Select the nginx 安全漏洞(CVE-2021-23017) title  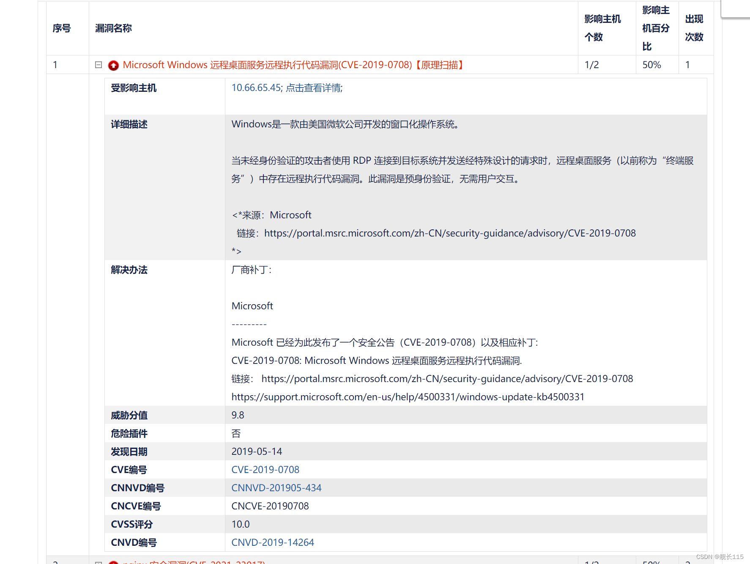pyautogui.click(x=192, y=562)
